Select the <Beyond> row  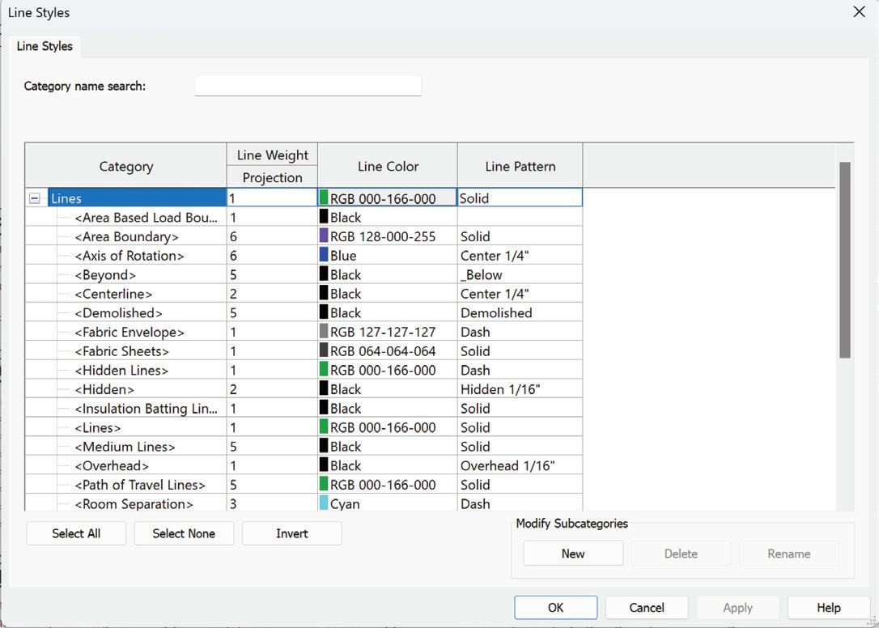click(105, 274)
